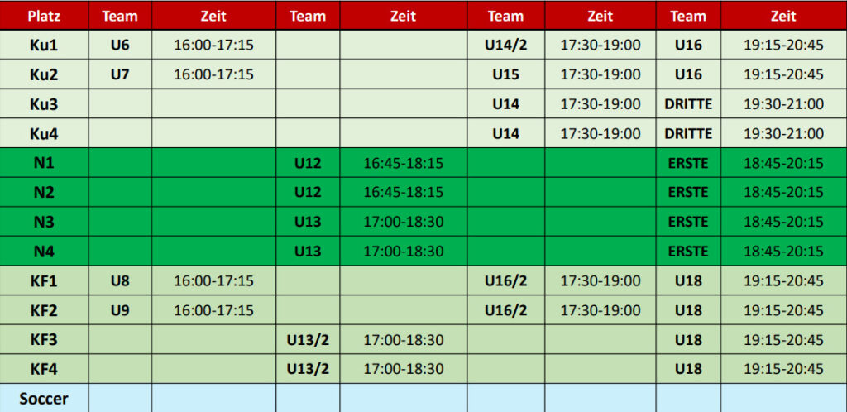This screenshot has width=847, height=412.
Task: Select U13/2 in the KF4 row
Action: [308, 369]
